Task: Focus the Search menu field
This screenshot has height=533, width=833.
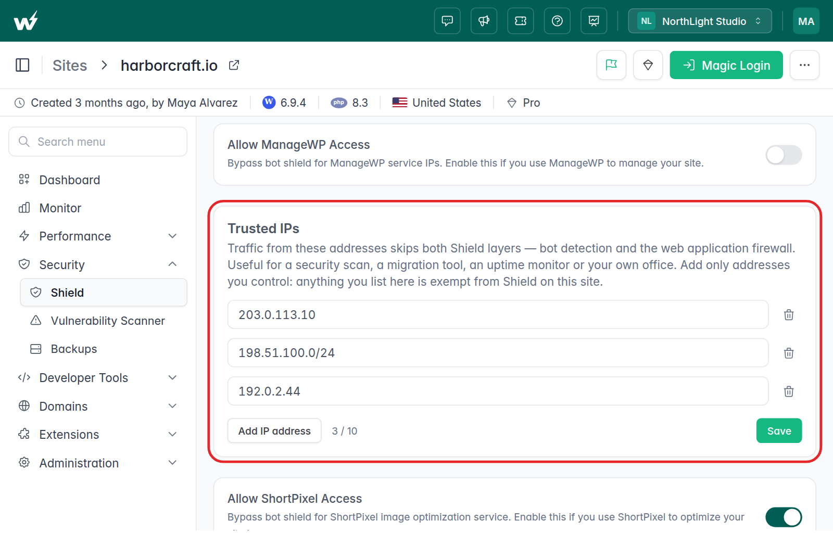Action: coord(98,142)
